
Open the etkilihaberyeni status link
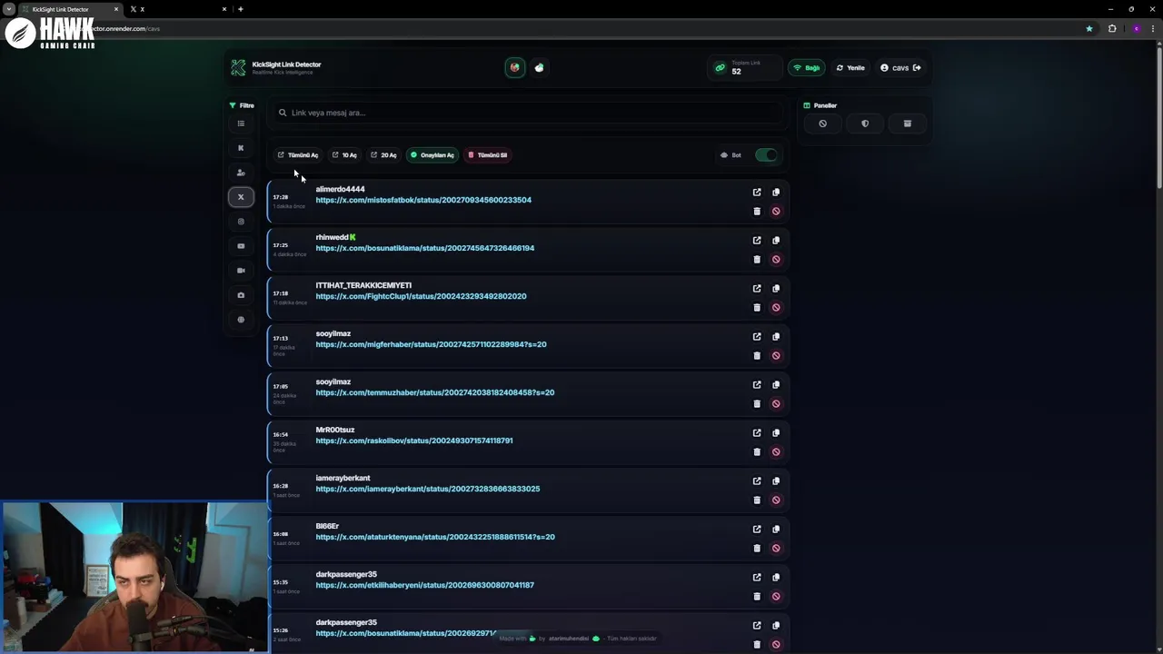[x=425, y=585]
